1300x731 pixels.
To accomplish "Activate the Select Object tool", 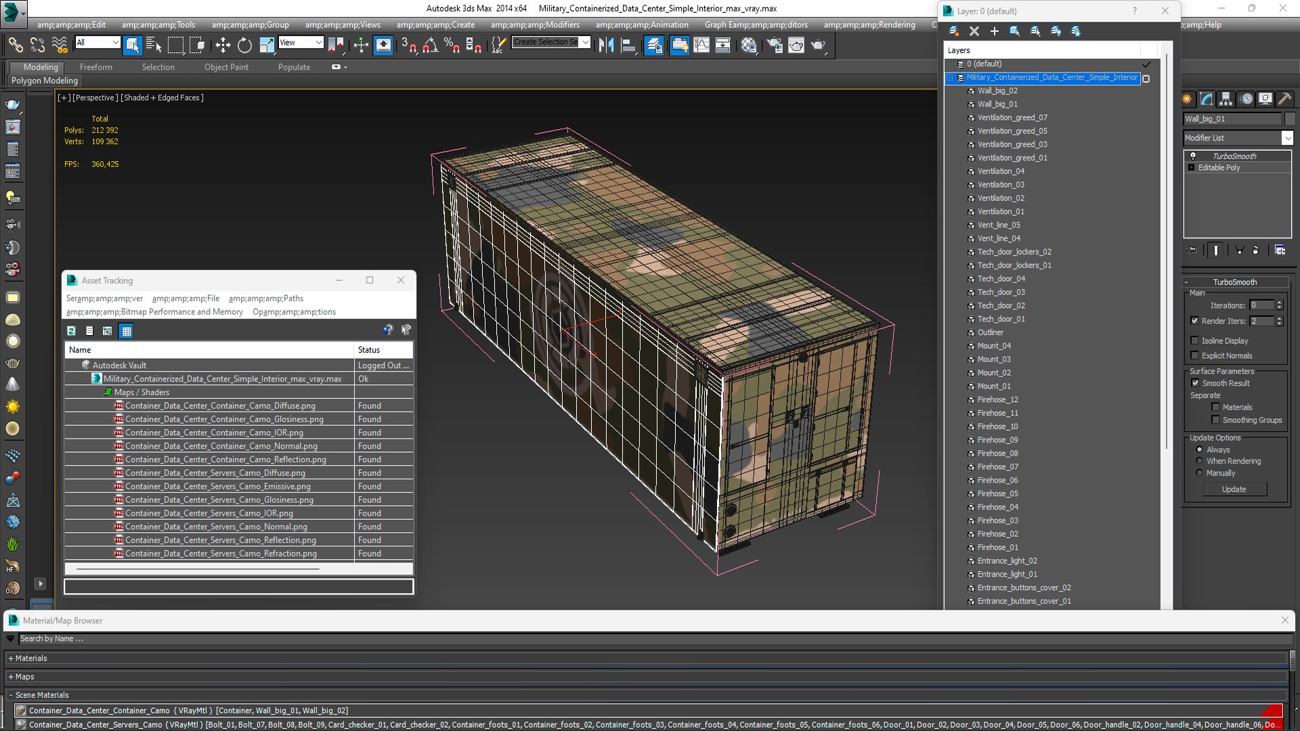I will click(x=133, y=45).
